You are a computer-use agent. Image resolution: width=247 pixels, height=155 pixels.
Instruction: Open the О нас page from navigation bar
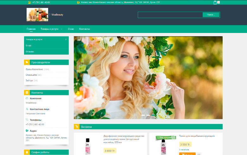[x=71, y=29]
